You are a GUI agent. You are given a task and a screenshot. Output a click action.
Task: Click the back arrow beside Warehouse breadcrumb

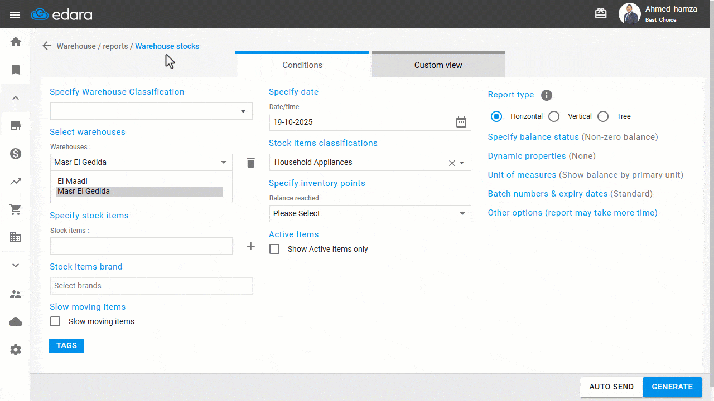[x=47, y=46]
